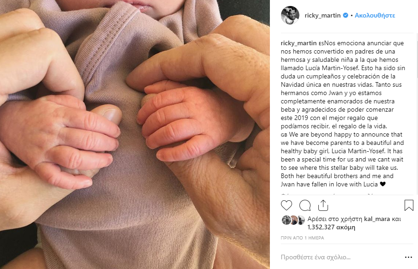Open the ΠΡΙΝ ΑΠΟ 1 ΗΜΕΡΑ timestamp
The image size is (418, 269).
302,238
